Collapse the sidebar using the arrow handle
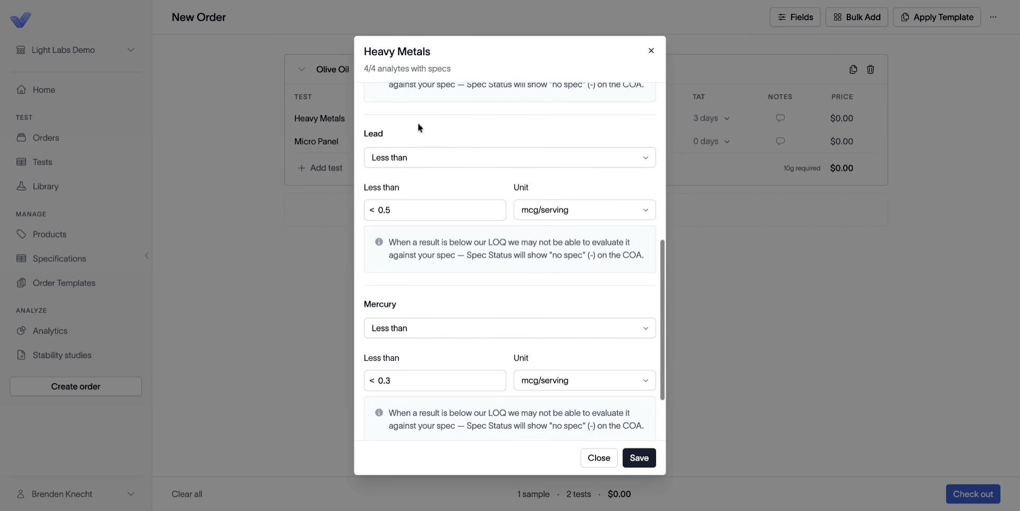The image size is (1020, 511). point(147,256)
